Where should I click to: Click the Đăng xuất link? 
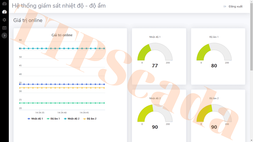tap(236, 6)
